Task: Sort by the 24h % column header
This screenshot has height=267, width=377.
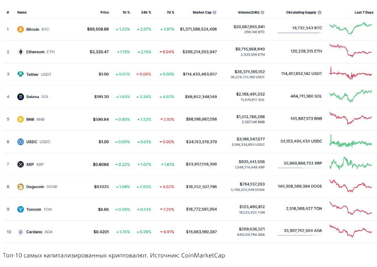Action: click(x=146, y=13)
